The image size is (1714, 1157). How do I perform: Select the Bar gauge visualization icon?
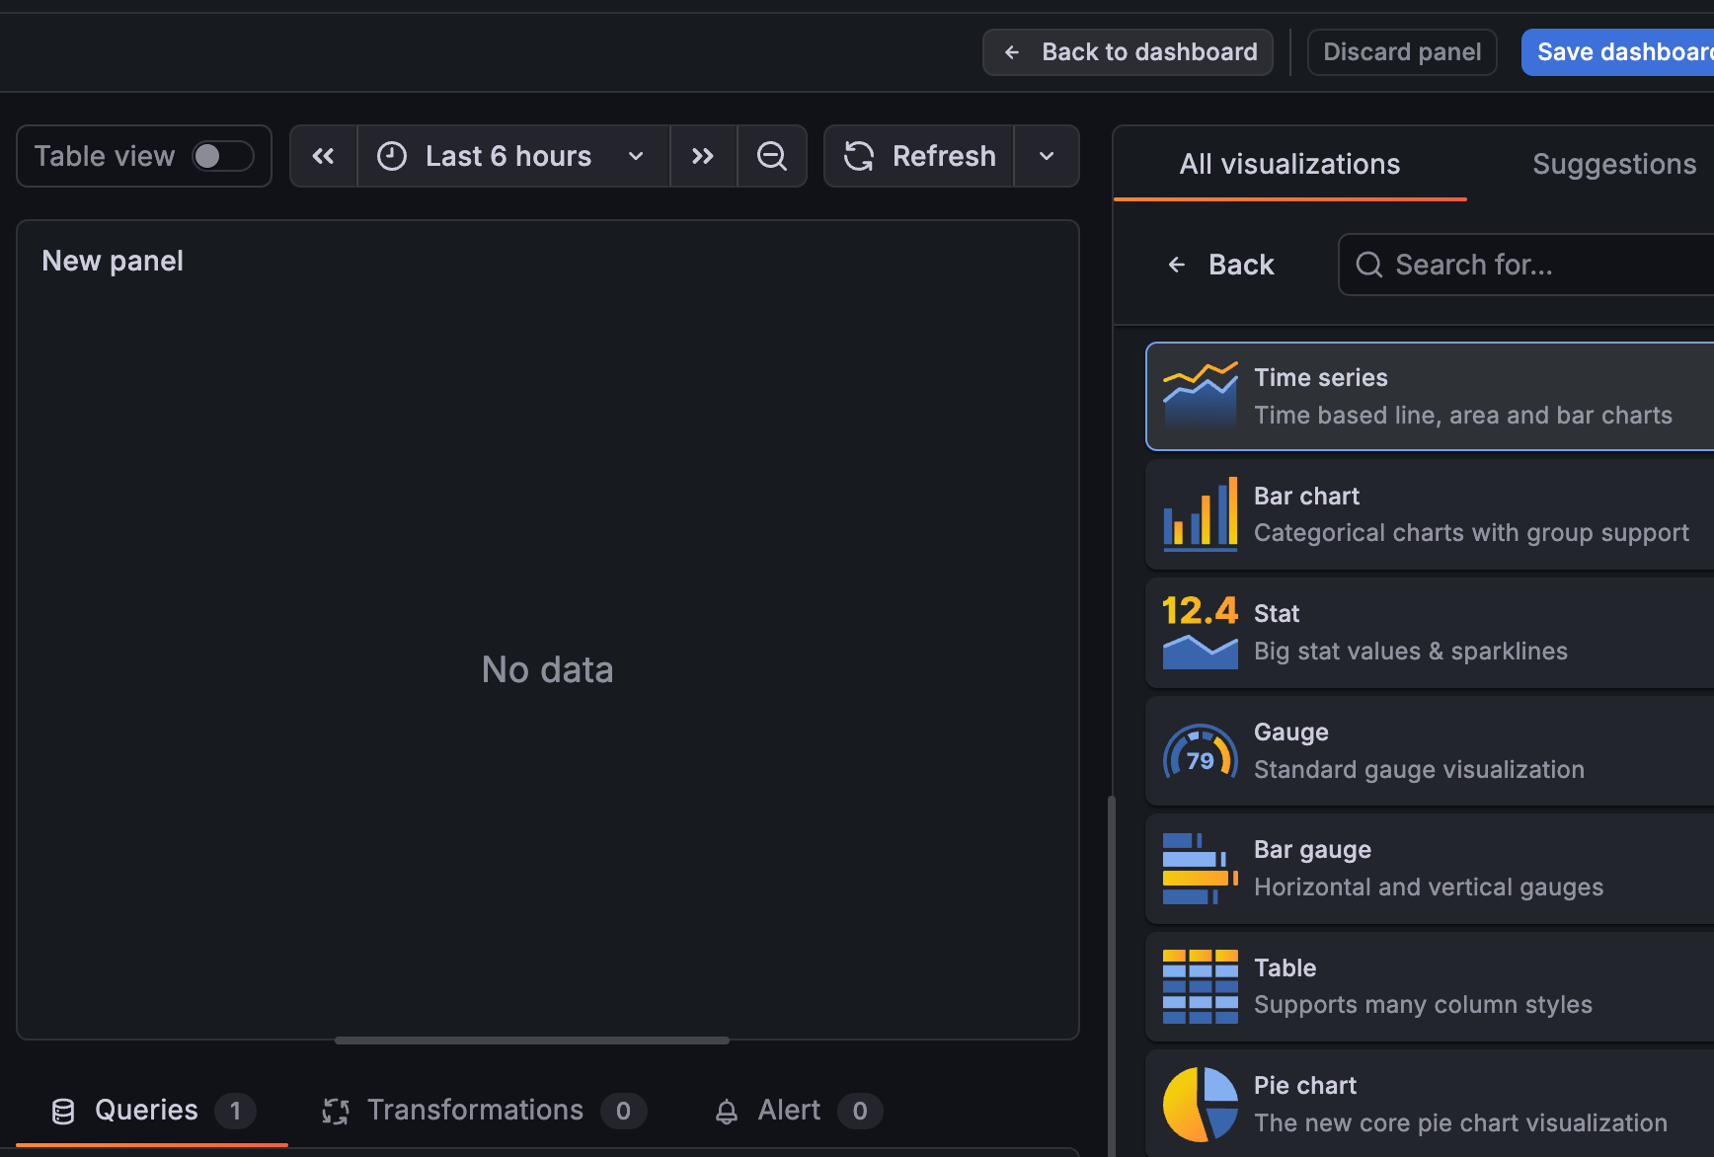point(1200,869)
